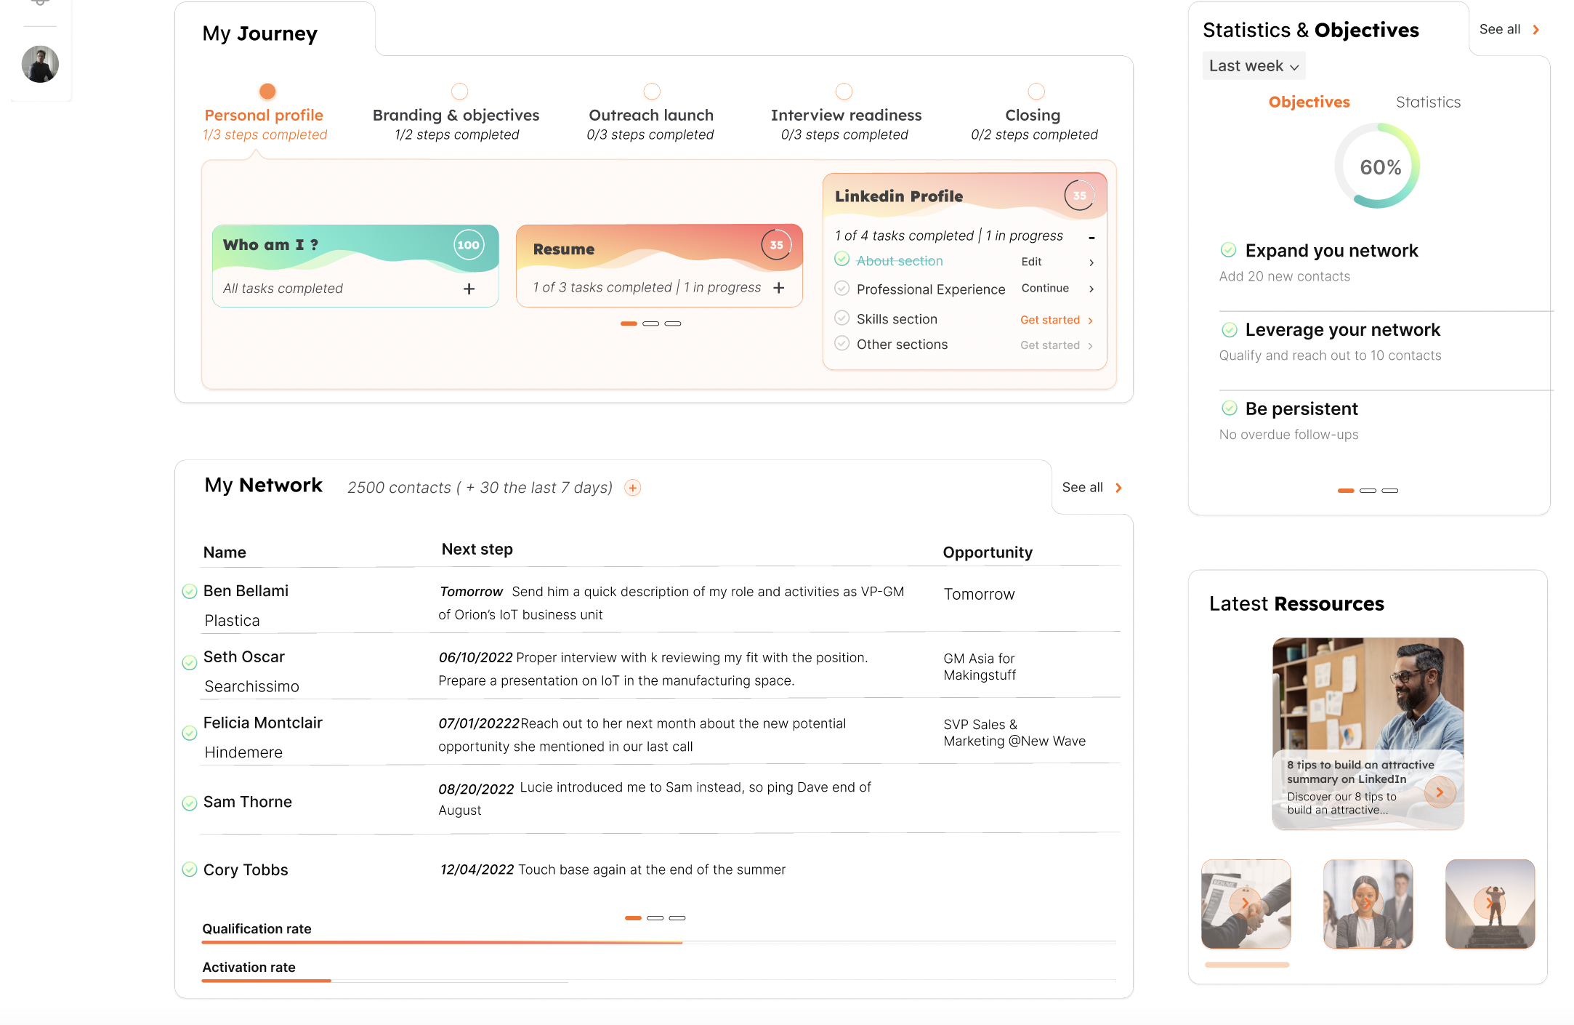Open the user avatar profile picture
The width and height of the screenshot is (1574, 1025).
[40, 64]
